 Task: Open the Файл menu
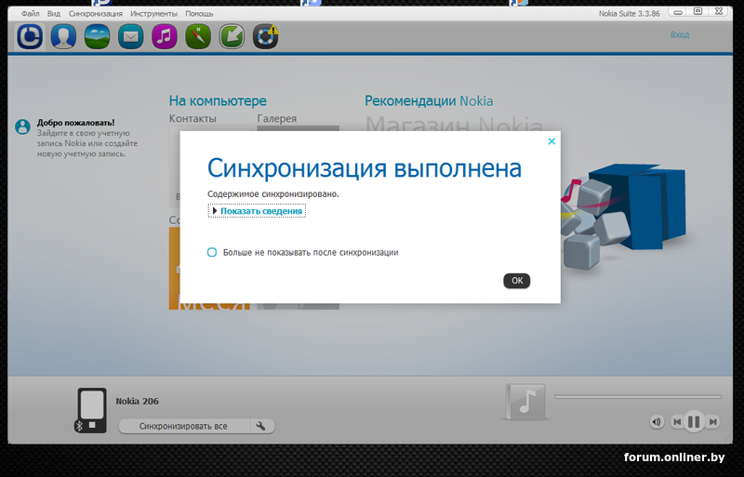(x=31, y=14)
